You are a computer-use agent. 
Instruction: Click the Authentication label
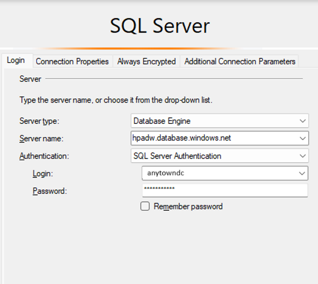click(x=44, y=156)
